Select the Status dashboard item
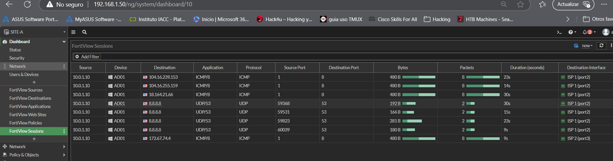 click(15, 50)
